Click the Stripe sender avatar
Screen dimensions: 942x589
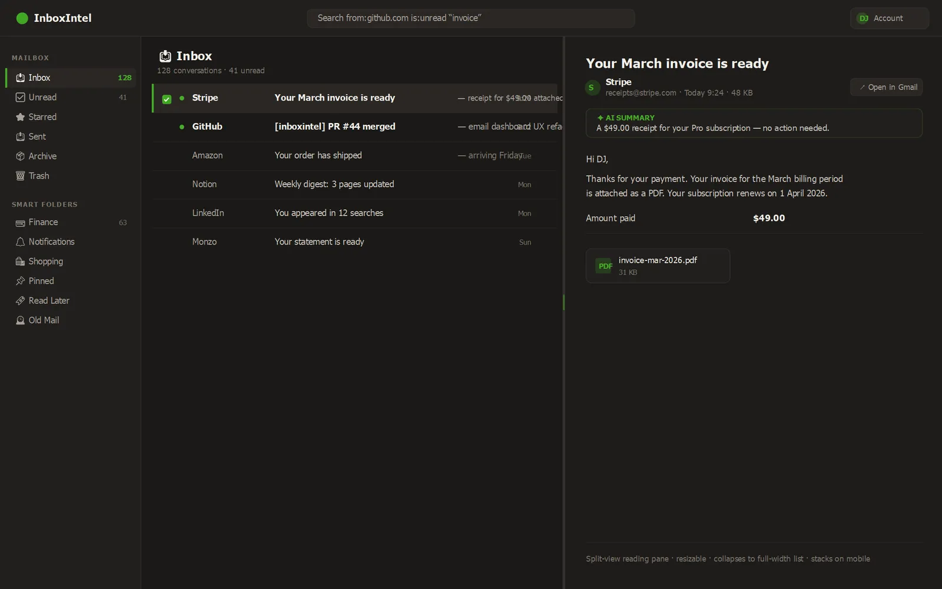pos(592,88)
